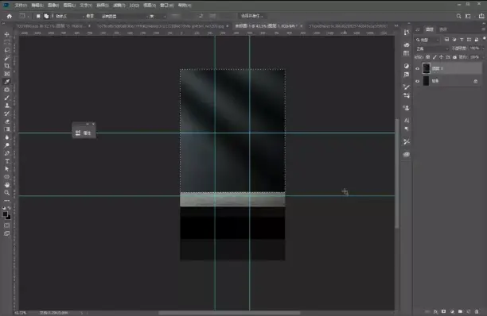Select the History Brush tool
487x316 pixels.
7,114
